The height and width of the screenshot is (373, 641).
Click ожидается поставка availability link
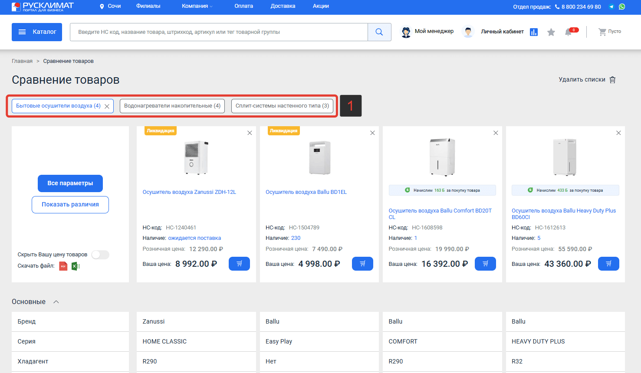[194, 238]
